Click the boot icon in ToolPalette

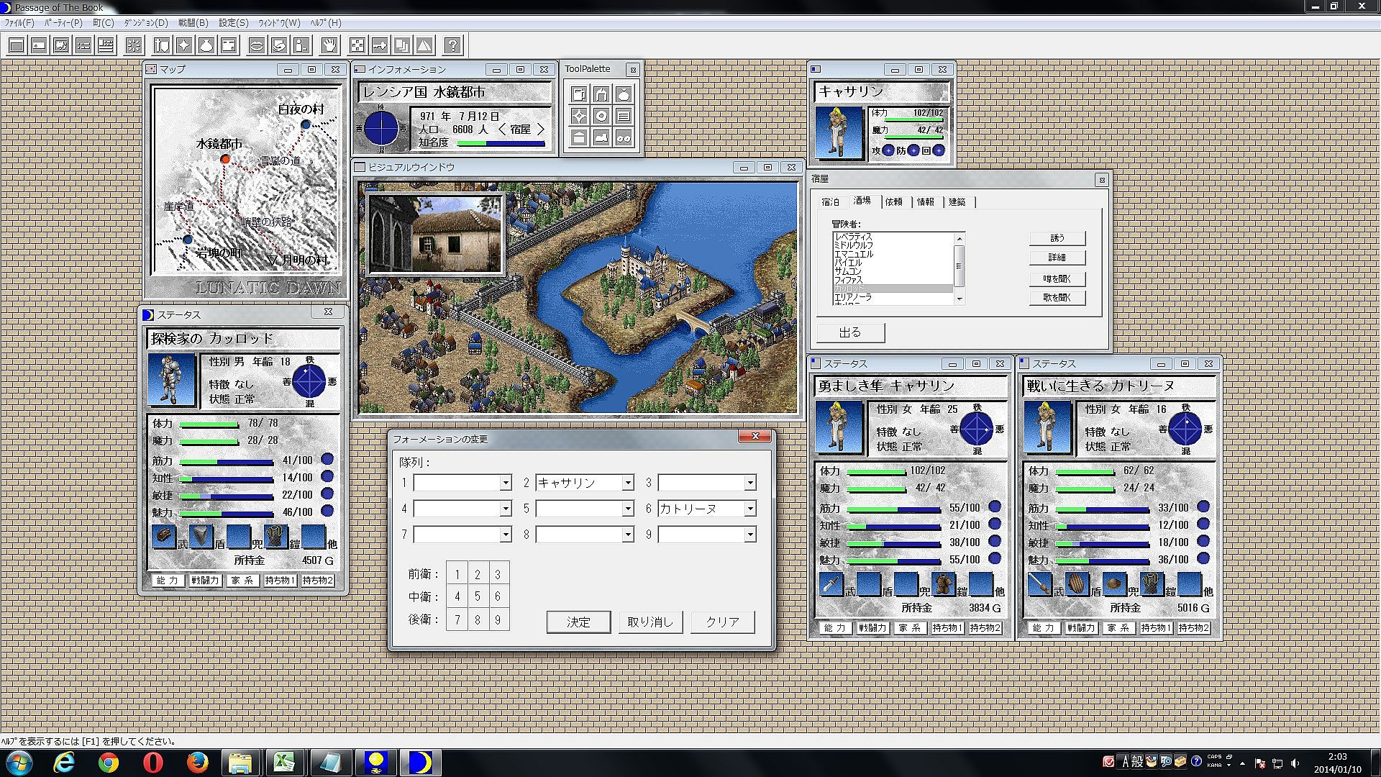coord(601,138)
